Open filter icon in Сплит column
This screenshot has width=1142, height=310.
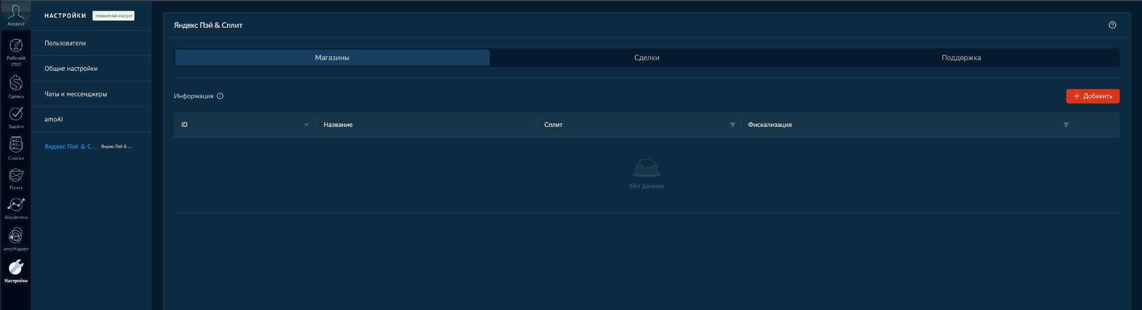pyautogui.click(x=732, y=125)
